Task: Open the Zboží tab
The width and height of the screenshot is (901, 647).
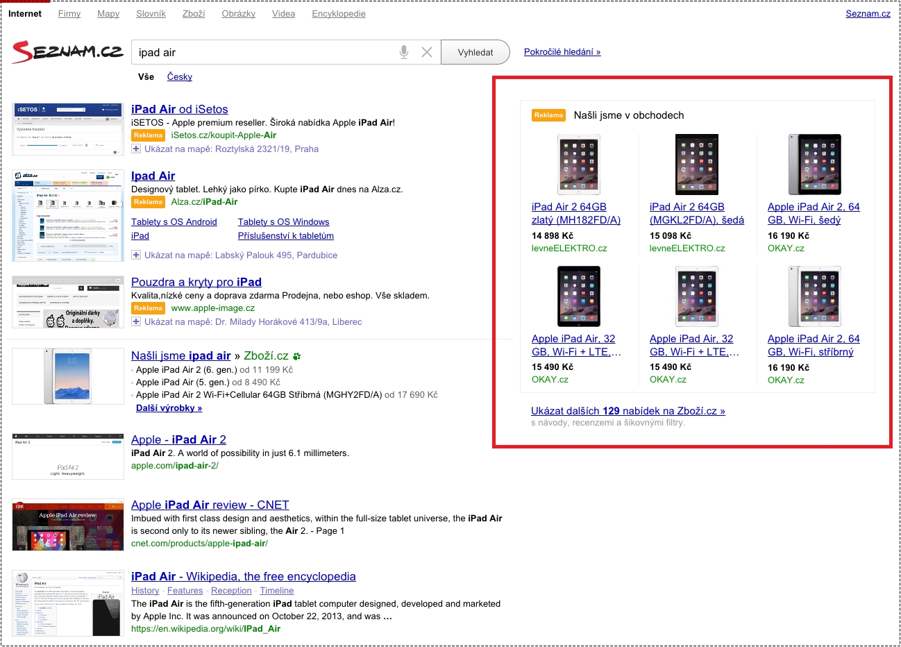Action: [194, 13]
